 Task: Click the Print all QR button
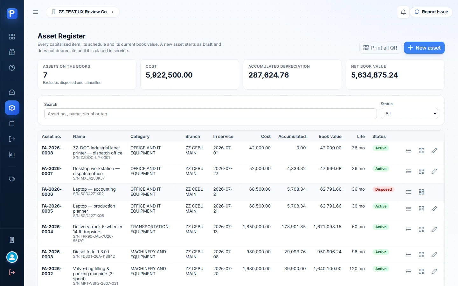point(380,48)
